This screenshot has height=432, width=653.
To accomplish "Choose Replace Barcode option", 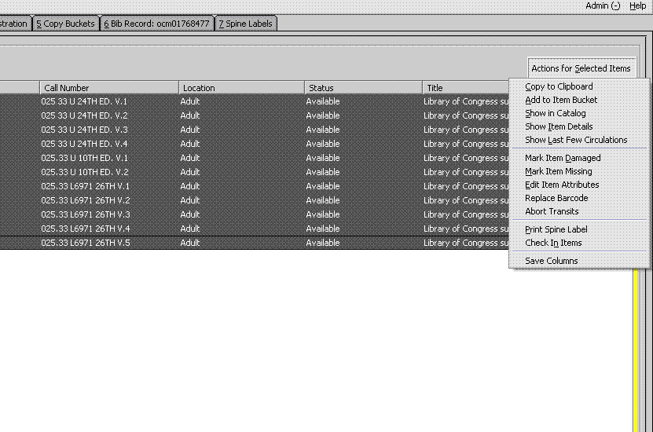I will point(556,198).
